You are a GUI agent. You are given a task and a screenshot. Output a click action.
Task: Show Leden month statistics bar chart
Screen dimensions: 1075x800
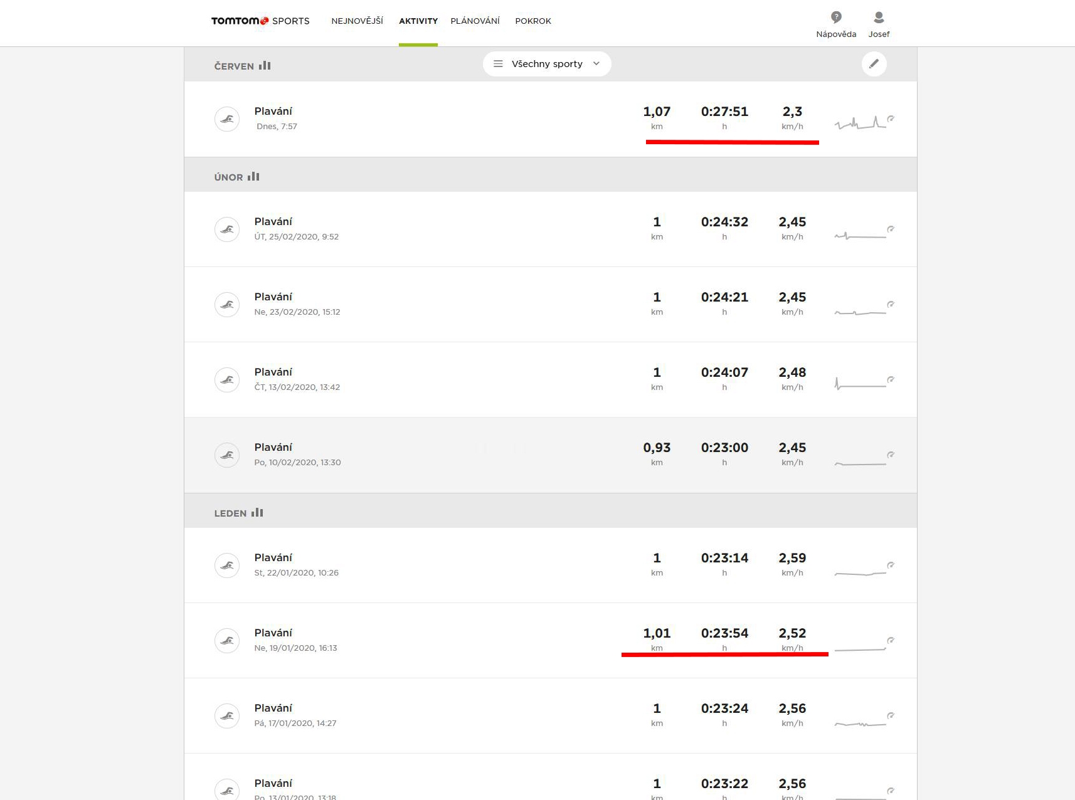pos(257,513)
